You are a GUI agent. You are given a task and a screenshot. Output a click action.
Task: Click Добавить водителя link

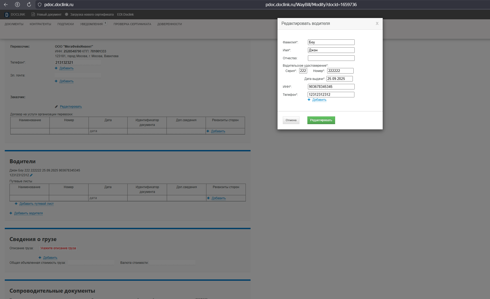click(28, 213)
